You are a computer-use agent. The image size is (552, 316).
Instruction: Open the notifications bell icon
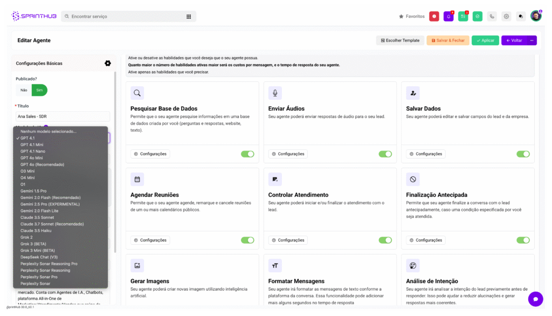point(448,16)
